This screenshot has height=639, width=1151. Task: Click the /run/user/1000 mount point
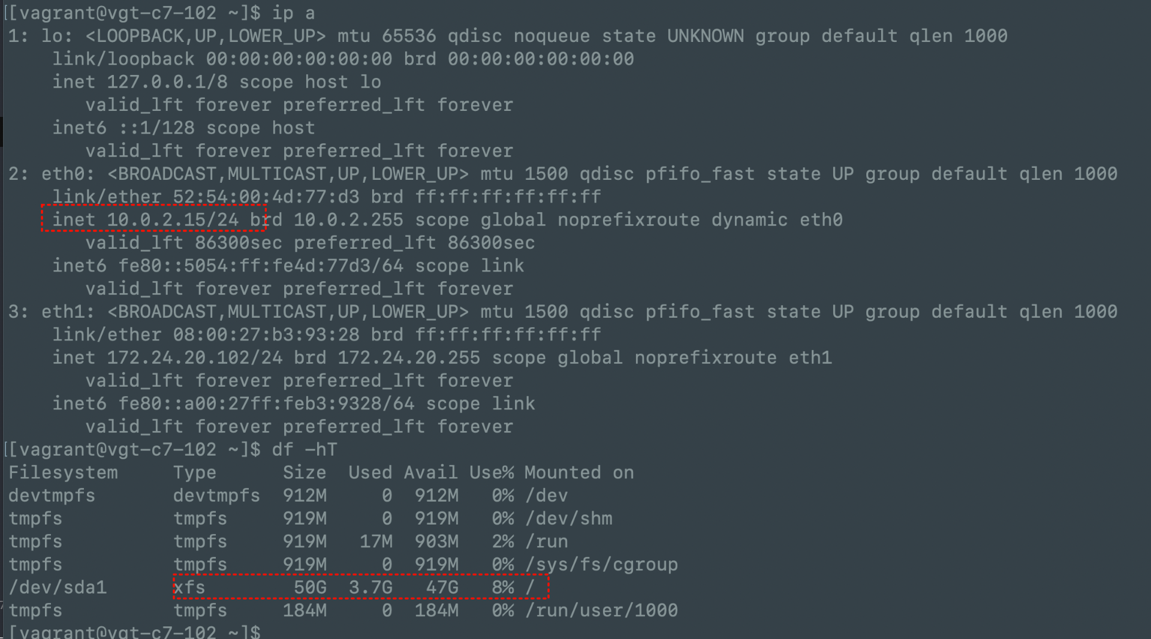[601, 611]
